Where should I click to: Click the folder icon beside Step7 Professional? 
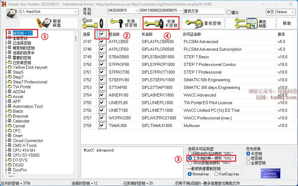pyautogui.click(x=10, y=82)
